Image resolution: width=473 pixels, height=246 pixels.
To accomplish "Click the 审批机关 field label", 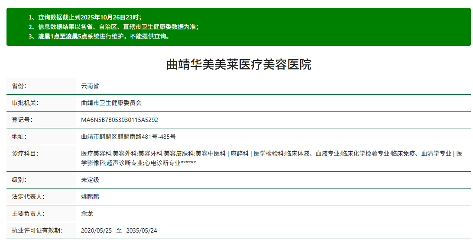I will tap(25, 103).
